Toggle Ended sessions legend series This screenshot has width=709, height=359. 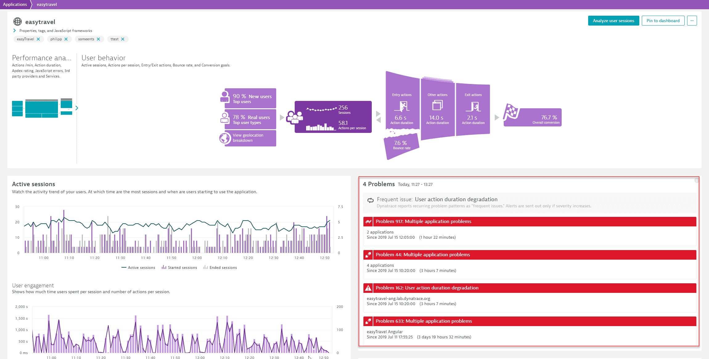(220, 268)
